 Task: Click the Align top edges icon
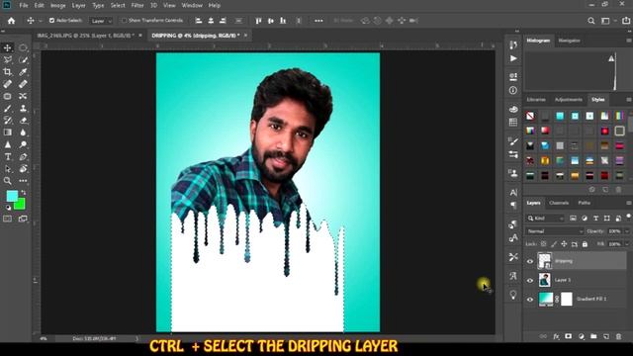click(258, 21)
